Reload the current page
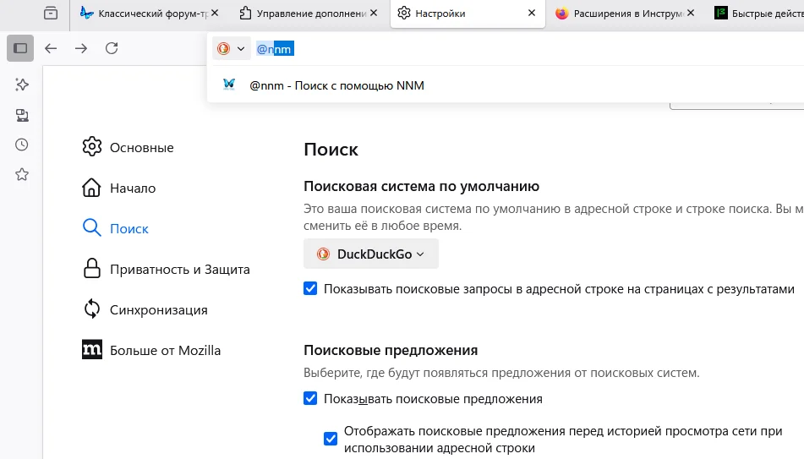This screenshot has height=459, width=804. tap(112, 48)
